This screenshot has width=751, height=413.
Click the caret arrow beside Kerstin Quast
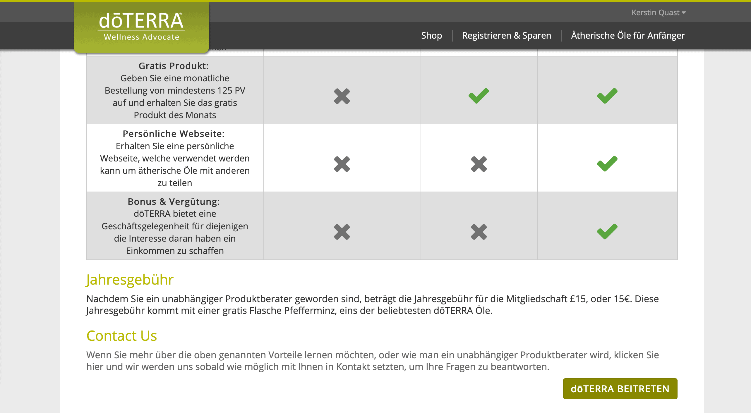684,13
